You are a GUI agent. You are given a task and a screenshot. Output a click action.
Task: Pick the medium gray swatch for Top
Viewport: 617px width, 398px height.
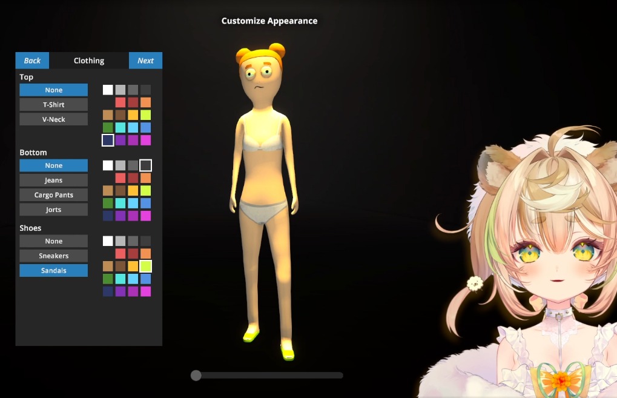(133, 90)
